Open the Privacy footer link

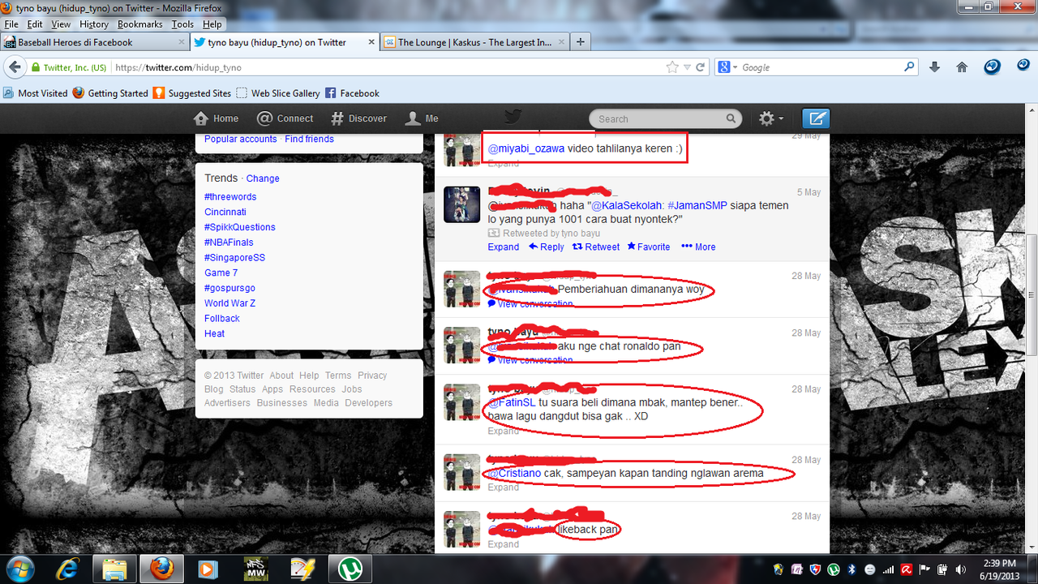372,376
